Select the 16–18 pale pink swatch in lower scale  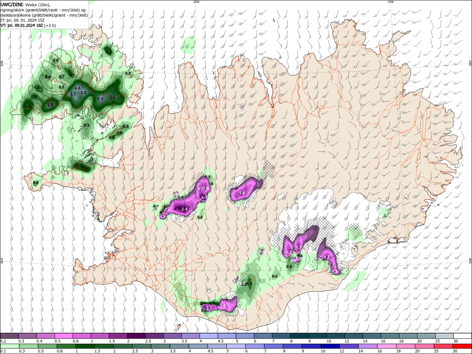[x=386, y=346]
